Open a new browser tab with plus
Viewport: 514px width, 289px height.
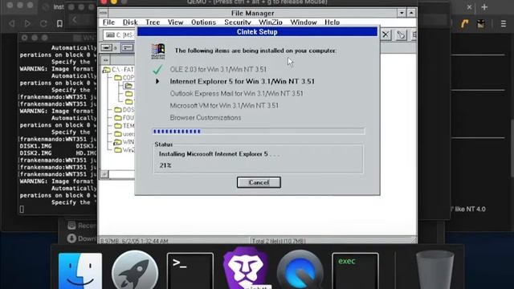coord(484,7)
